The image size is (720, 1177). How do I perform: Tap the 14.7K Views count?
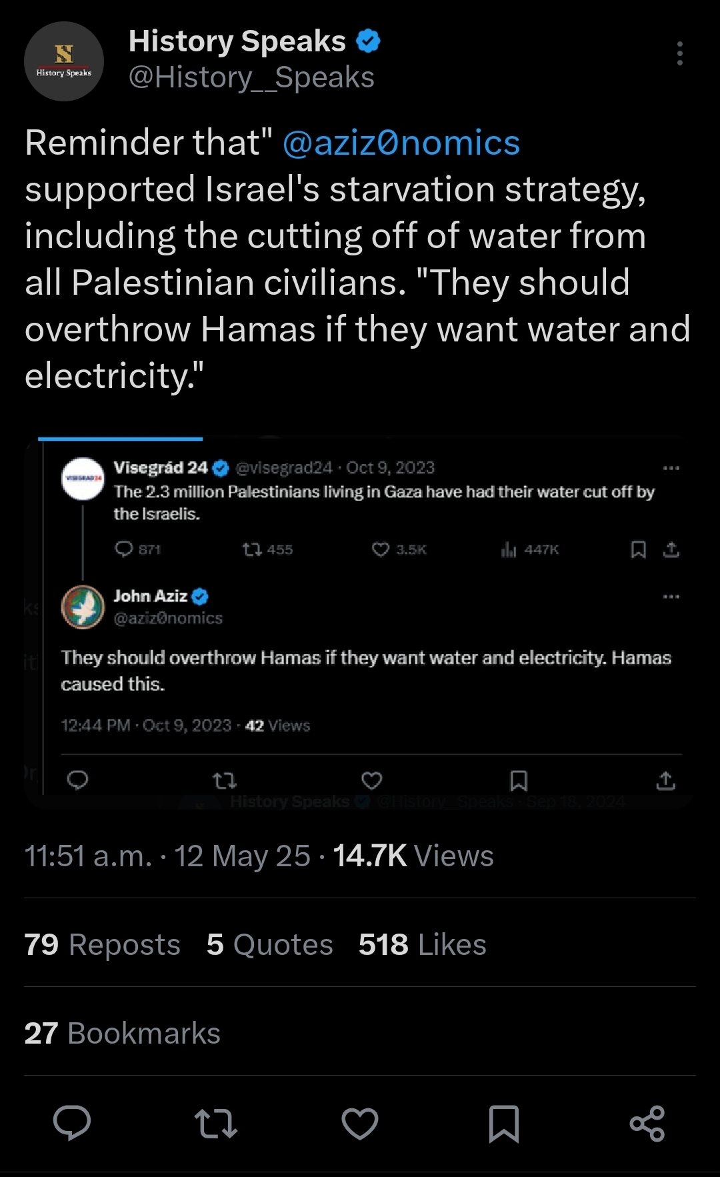coord(413,856)
